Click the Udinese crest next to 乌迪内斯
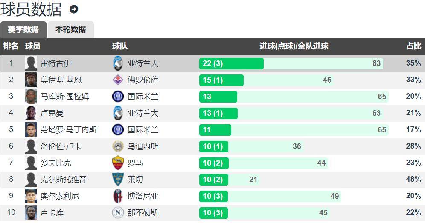 [x=118, y=146]
